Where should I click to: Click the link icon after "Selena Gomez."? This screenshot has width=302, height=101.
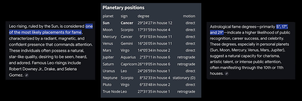[x=27, y=75]
